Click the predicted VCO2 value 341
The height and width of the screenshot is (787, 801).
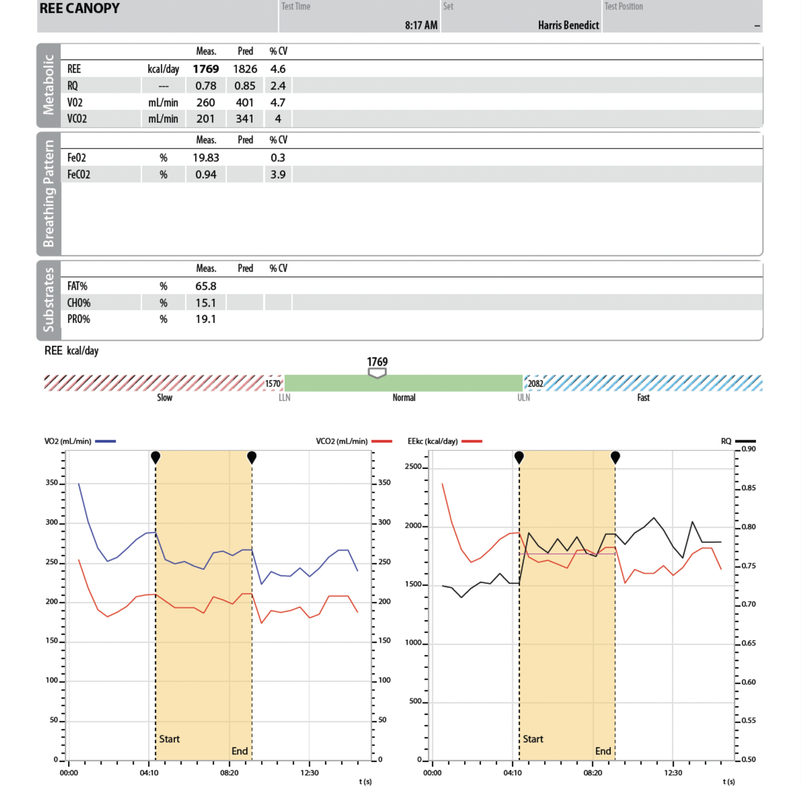coord(245,119)
